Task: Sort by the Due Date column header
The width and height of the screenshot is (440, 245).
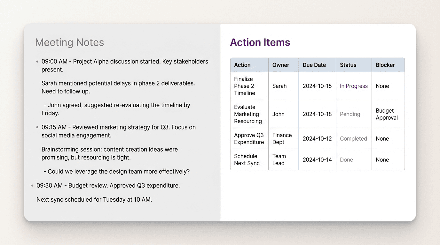Action: click(x=314, y=65)
